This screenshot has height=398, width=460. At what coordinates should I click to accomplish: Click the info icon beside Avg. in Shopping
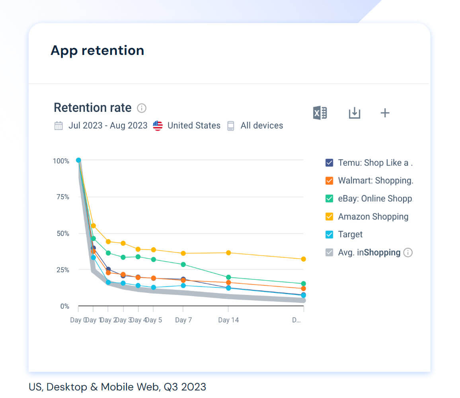click(x=408, y=252)
